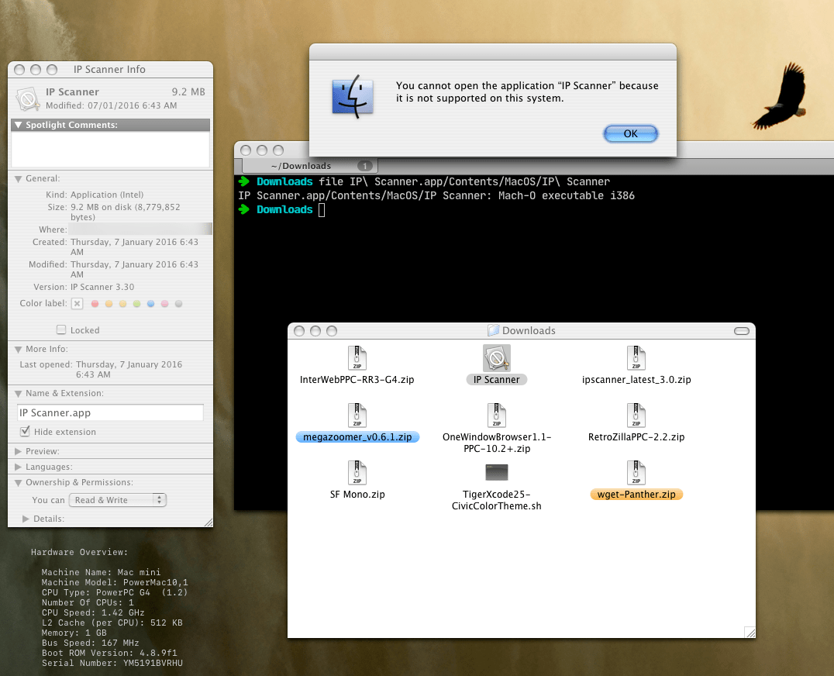Choose the green color label

pos(136,304)
